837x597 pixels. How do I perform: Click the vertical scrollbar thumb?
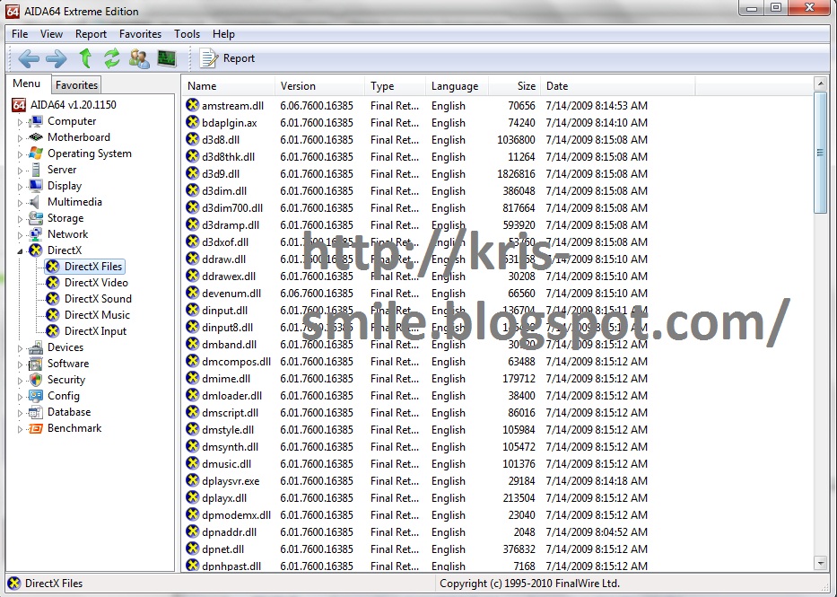(x=821, y=153)
